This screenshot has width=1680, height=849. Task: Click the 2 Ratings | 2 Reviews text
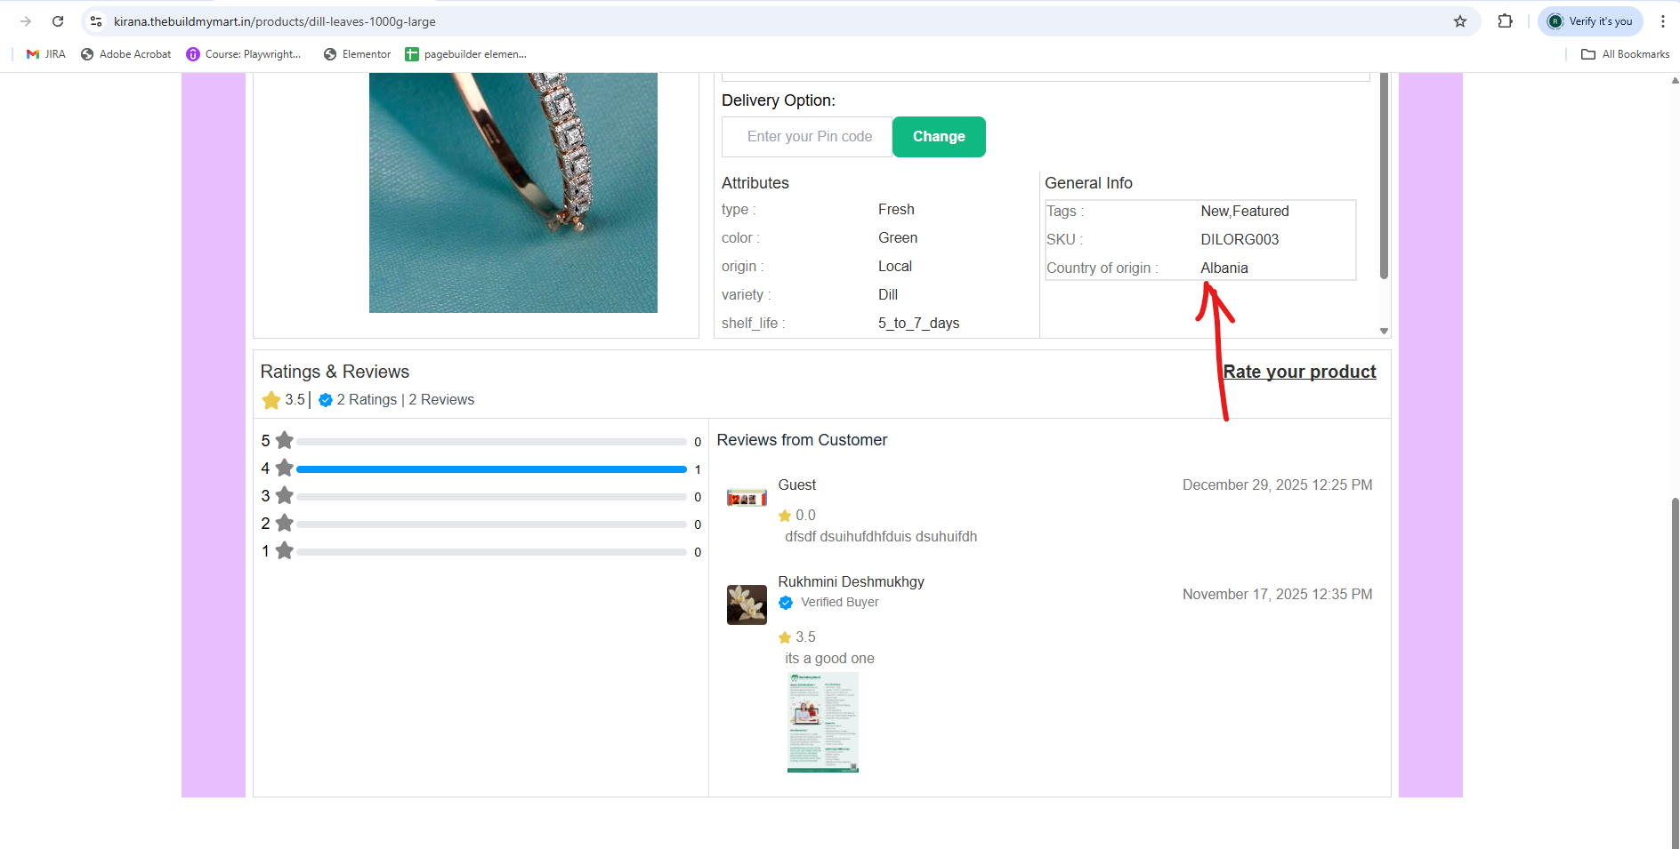[x=406, y=400]
